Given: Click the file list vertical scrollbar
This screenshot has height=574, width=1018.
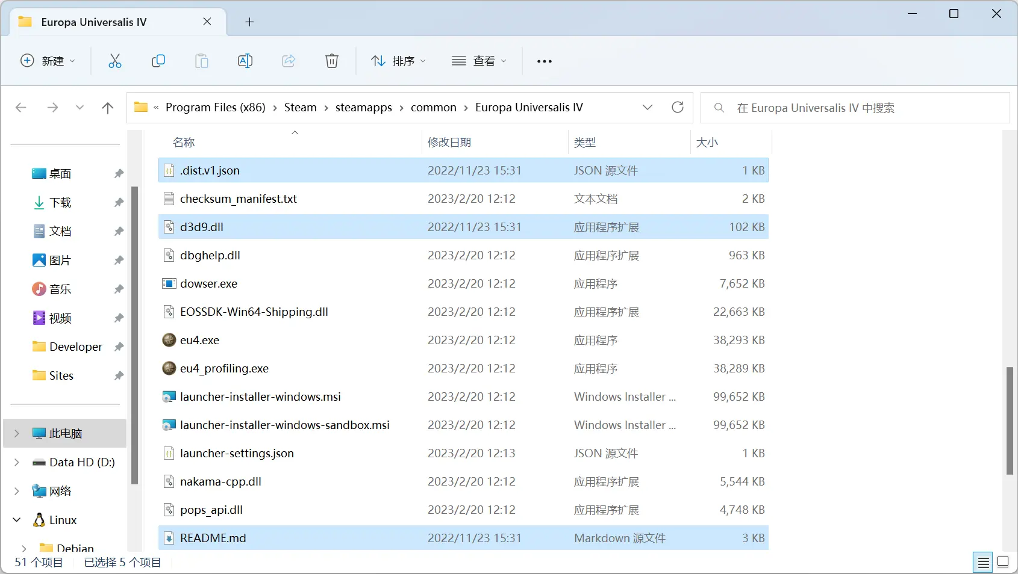Looking at the screenshot, I should [1010, 420].
